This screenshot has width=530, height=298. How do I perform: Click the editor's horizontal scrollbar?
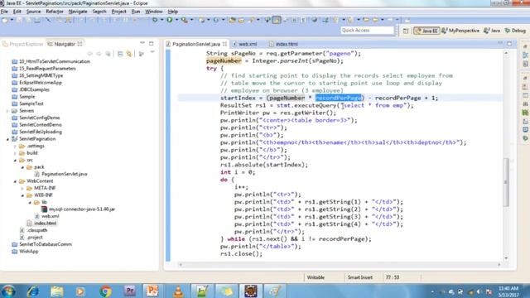[x=340, y=265]
